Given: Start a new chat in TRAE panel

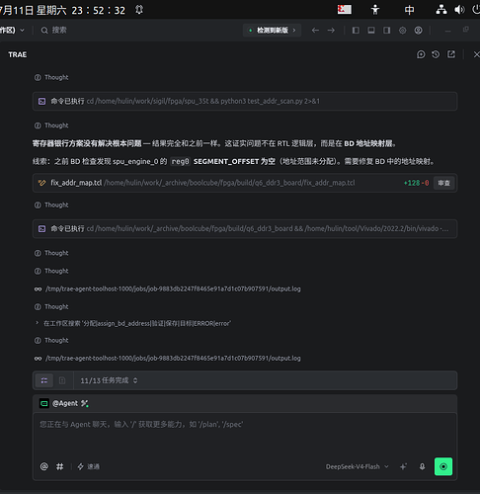Looking at the screenshot, I should pyautogui.click(x=421, y=54).
